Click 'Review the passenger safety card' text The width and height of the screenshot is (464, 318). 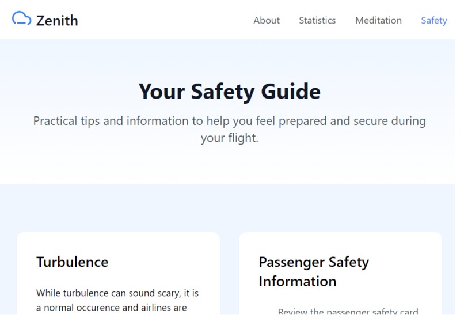coord(348,311)
